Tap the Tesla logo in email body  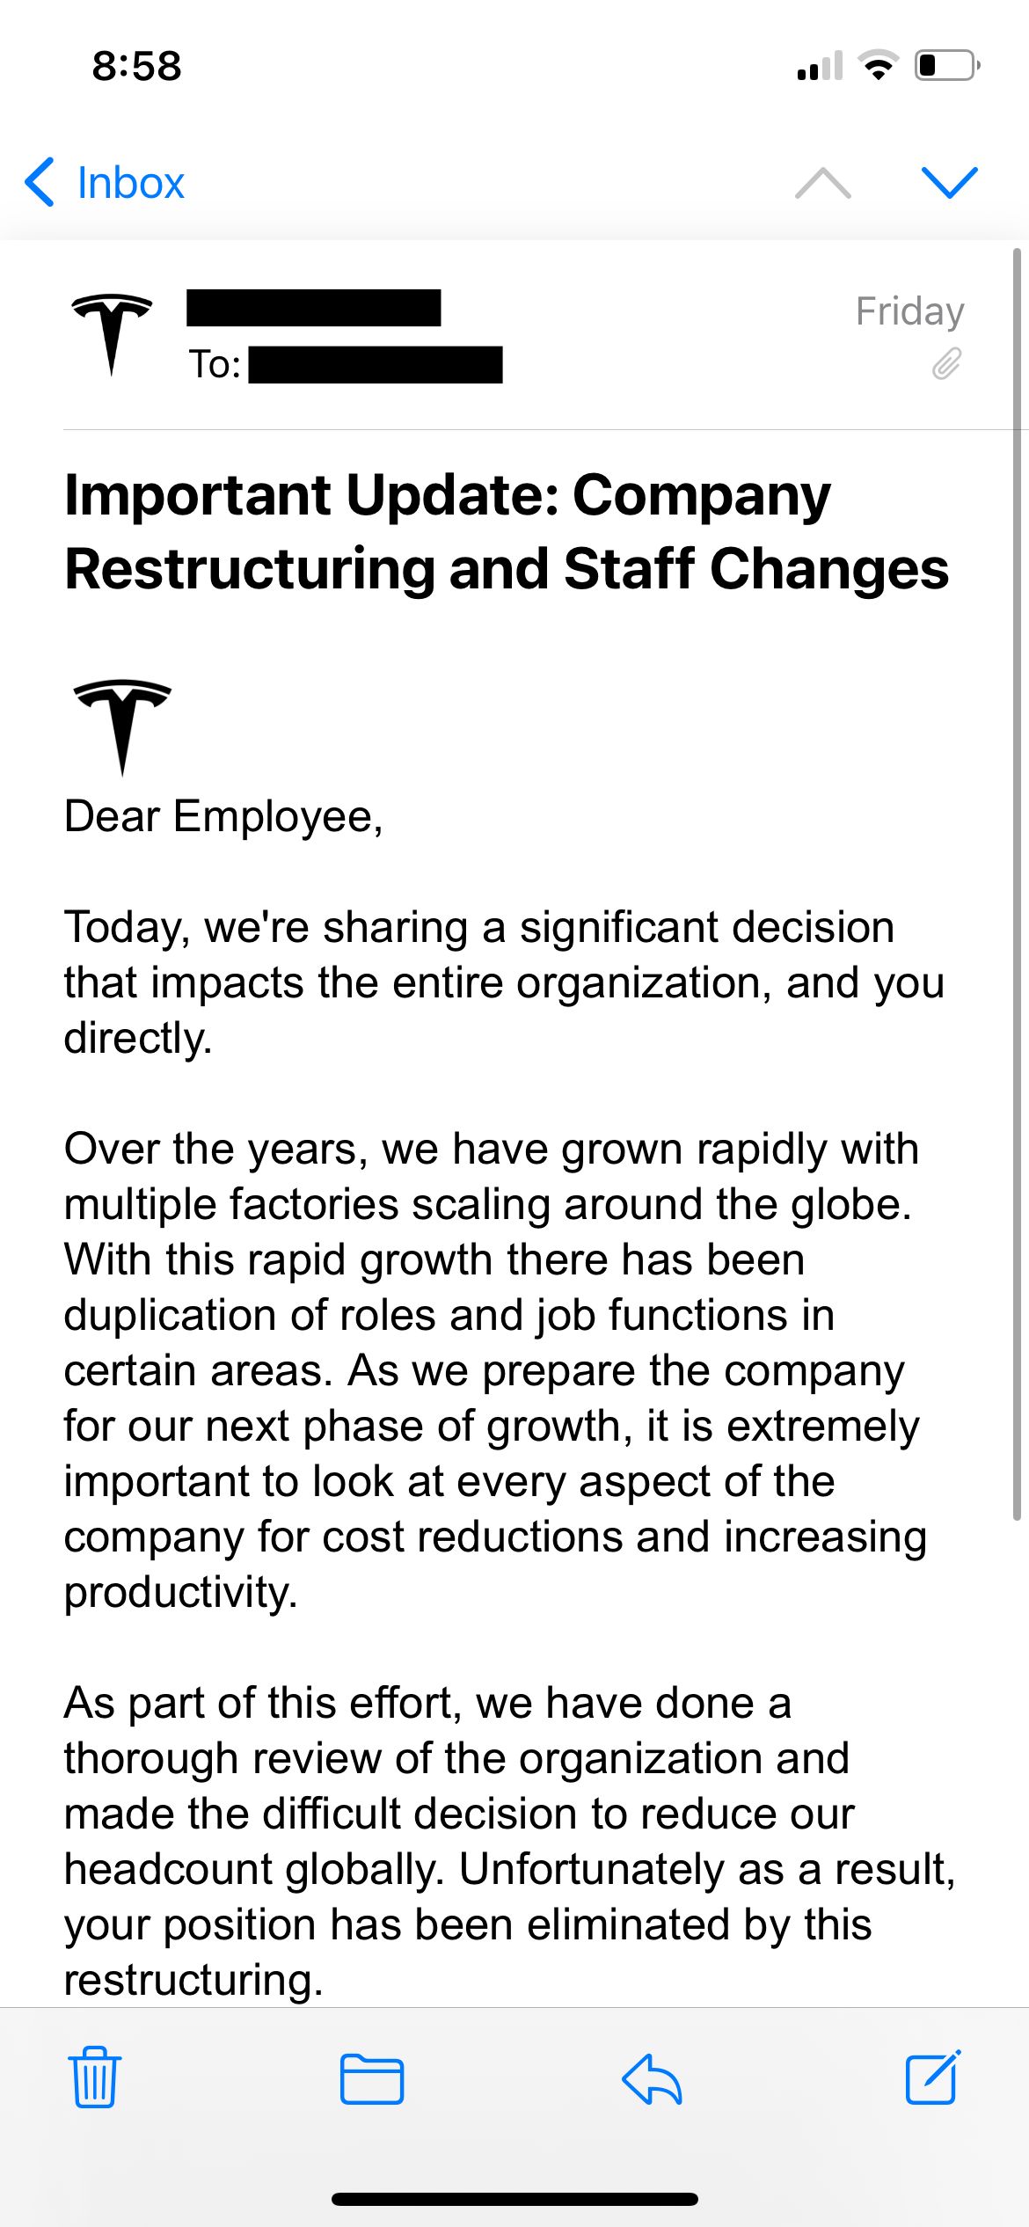pos(122,725)
